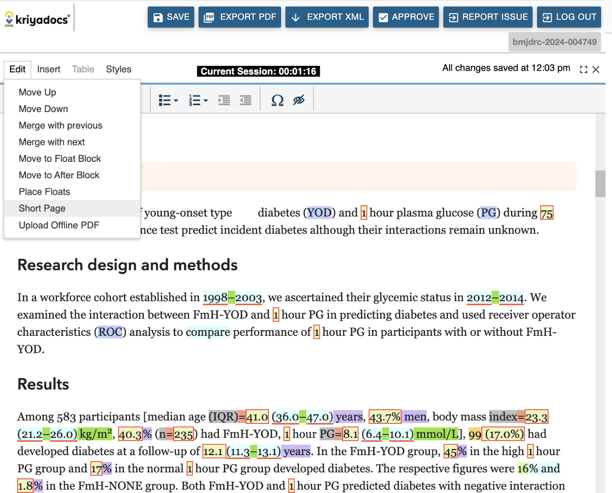Click Place Floats menu entry

72,192
